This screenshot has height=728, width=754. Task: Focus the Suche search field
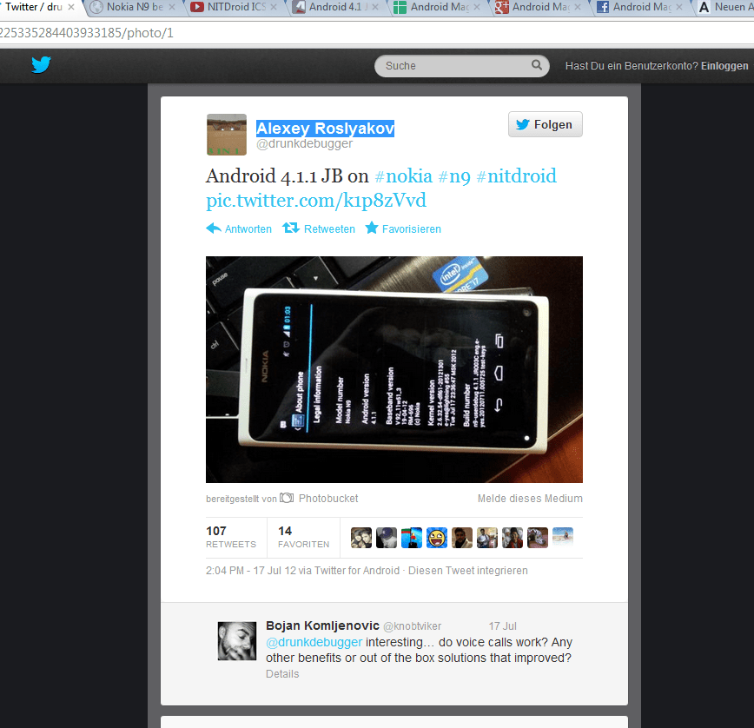coord(461,66)
